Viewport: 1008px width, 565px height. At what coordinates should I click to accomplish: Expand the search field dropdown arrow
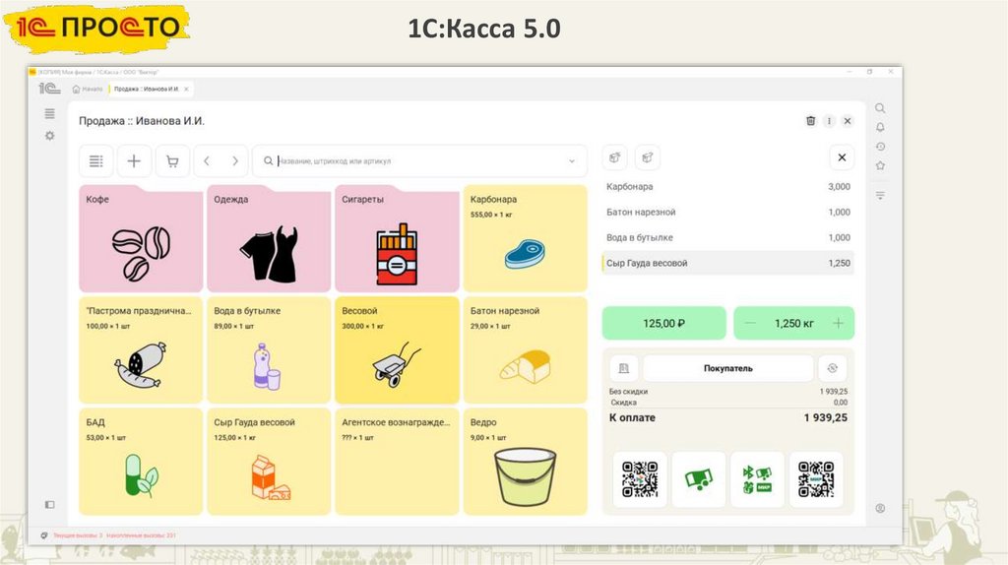(572, 161)
